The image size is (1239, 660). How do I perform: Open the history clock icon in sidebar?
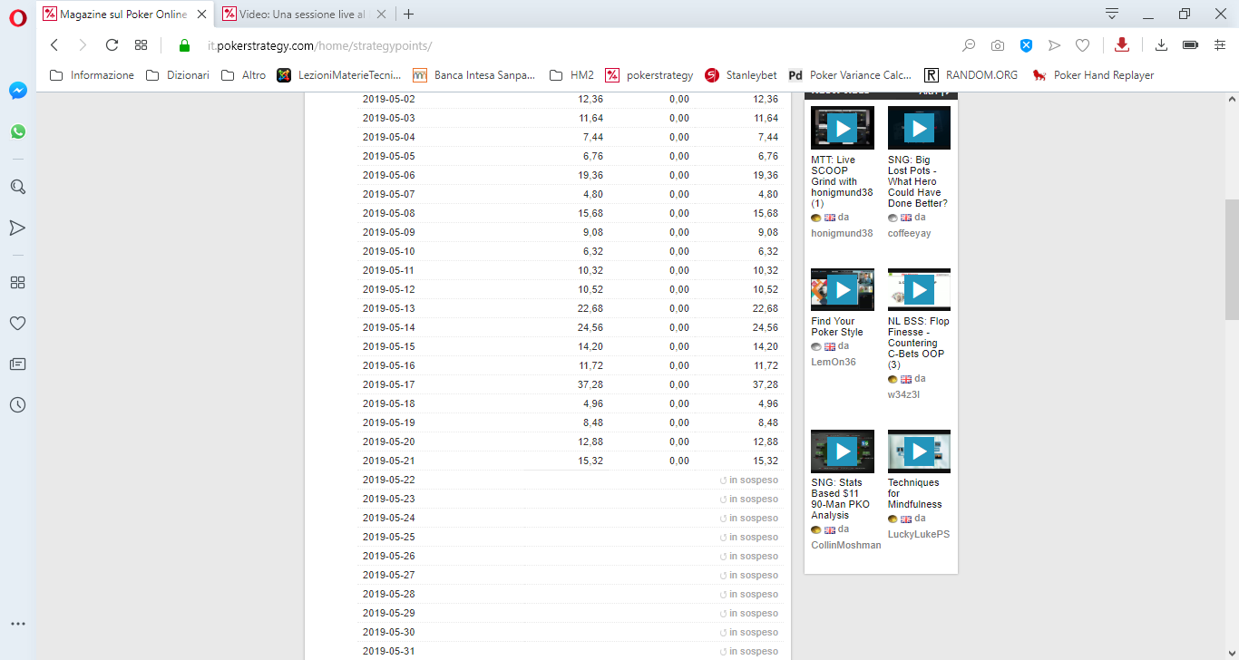pyautogui.click(x=17, y=405)
